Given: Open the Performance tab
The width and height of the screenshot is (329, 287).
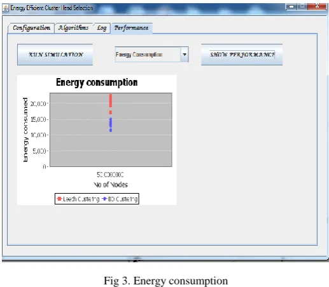Looking at the screenshot, I should [x=131, y=28].
